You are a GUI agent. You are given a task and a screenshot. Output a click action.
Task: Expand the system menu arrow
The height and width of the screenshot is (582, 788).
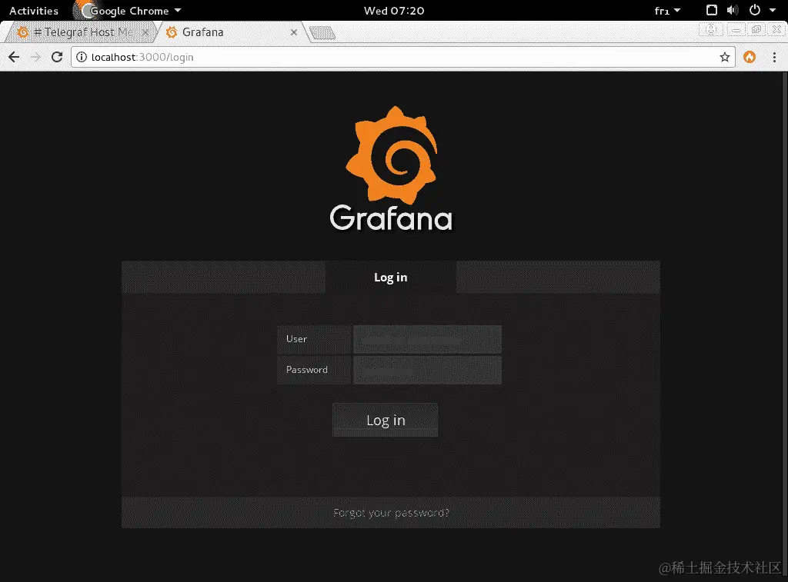(773, 10)
